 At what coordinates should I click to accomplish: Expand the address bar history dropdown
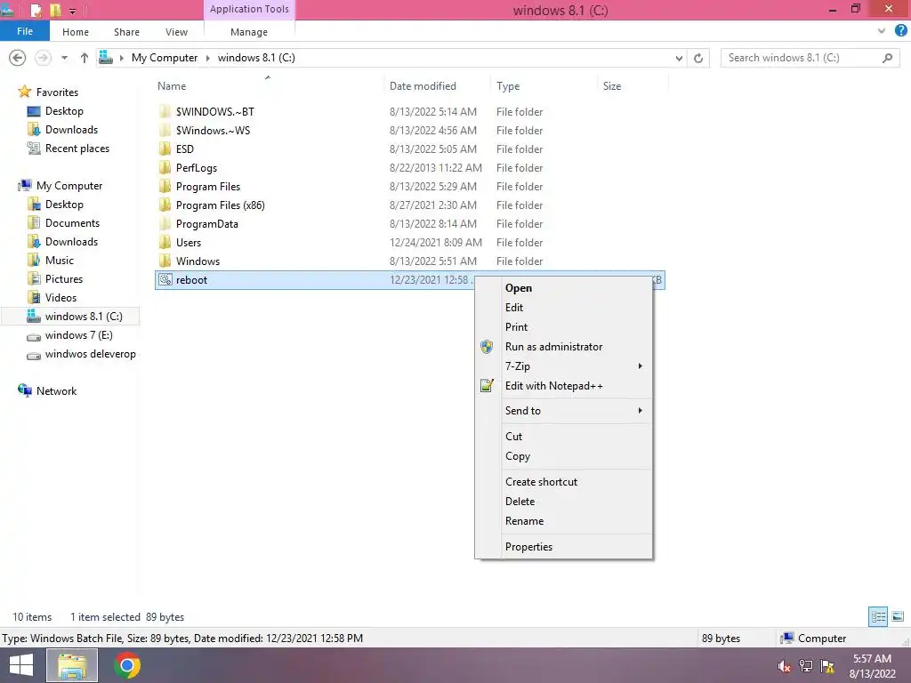tap(679, 58)
